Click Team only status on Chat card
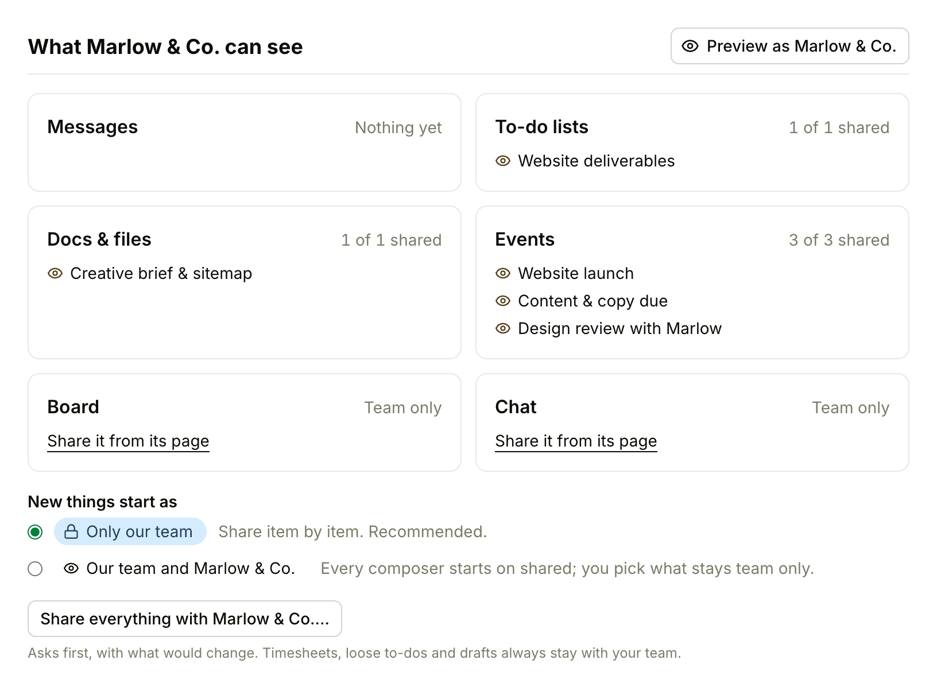937x691 pixels. 851,407
